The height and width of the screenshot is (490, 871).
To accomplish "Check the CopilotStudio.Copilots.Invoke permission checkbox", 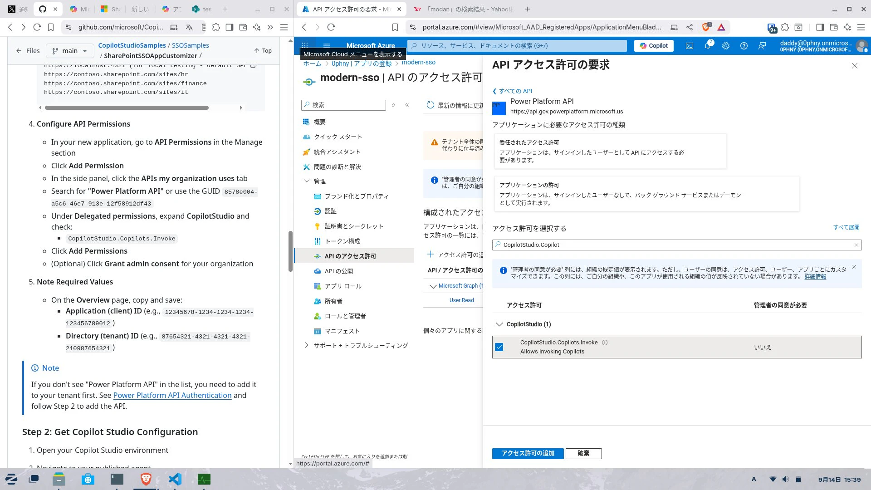I will click(499, 347).
